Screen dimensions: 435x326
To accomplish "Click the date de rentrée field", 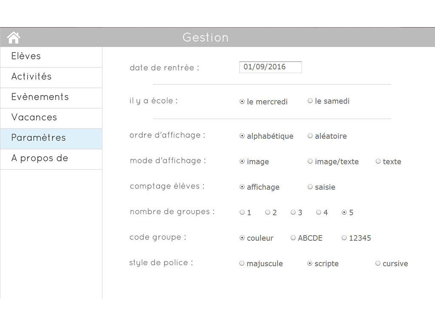I will pos(271,67).
